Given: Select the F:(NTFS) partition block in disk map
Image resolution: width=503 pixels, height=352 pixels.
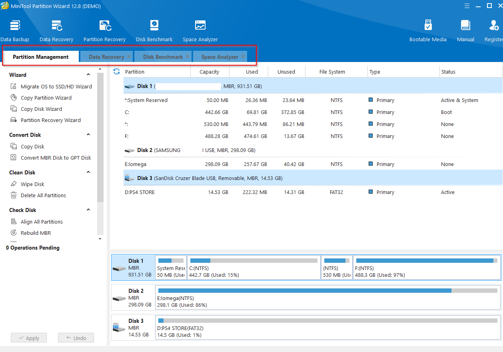Looking at the screenshot, I should 427,268.
